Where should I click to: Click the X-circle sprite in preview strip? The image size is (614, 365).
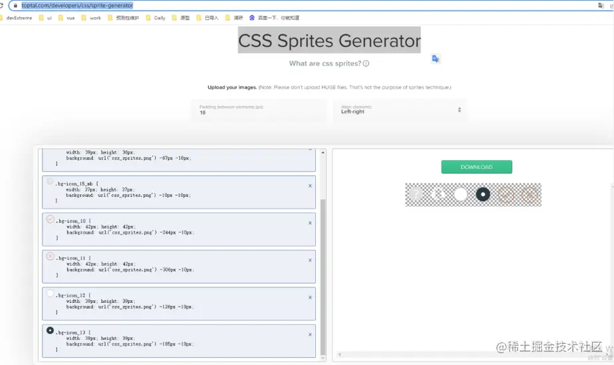pos(530,195)
